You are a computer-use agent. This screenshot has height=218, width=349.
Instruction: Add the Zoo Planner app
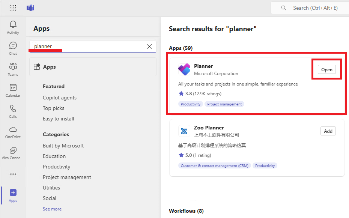328,131
